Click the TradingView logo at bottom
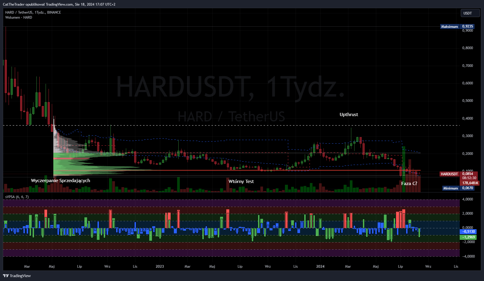Viewport: 484px width, 281px height. coord(17,276)
